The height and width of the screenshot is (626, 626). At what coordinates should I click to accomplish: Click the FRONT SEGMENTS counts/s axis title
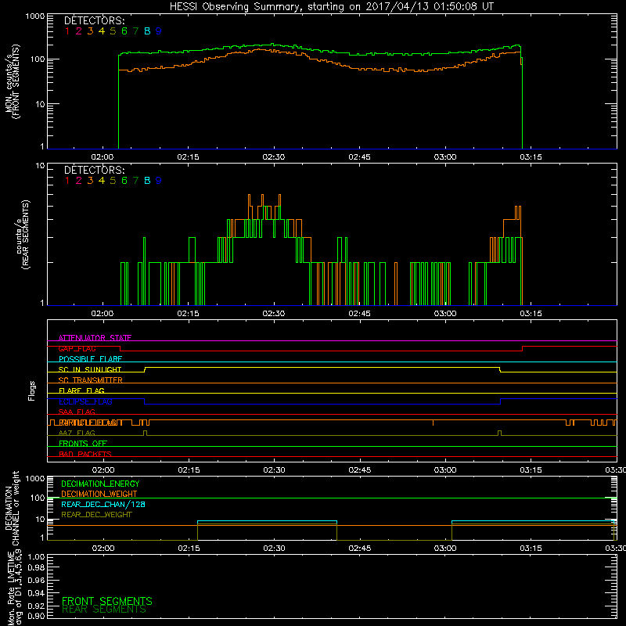click(x=12, y=82)
